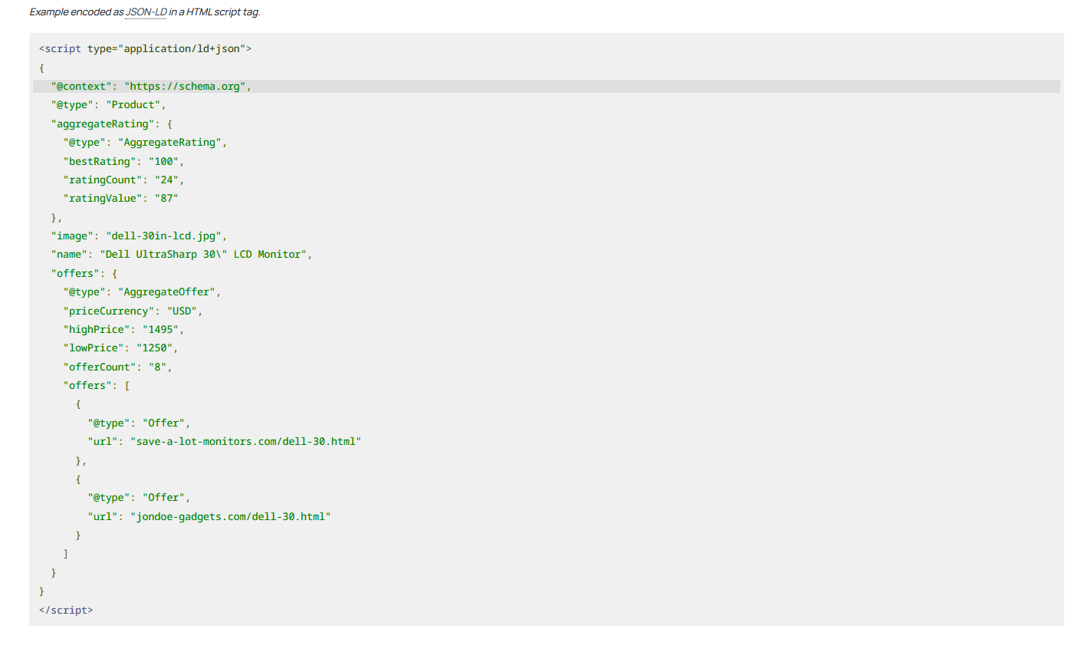Screen dimensions: 1085x649
Task: Click the "aggregateRating": { line
Action: pos(112,124)
